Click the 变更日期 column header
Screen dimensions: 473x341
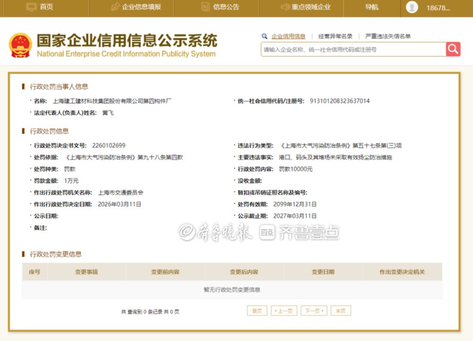coord(323,272)
